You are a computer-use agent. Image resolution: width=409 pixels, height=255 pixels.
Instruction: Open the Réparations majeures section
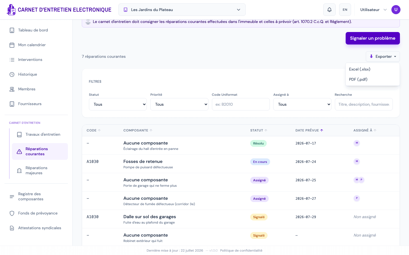(x=40, y=171)
